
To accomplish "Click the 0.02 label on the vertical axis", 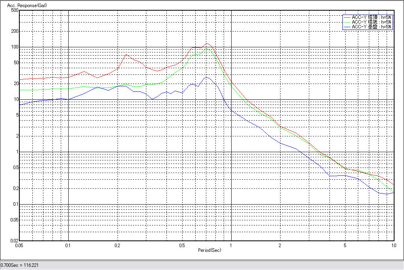I will click(x=13, y=241).
